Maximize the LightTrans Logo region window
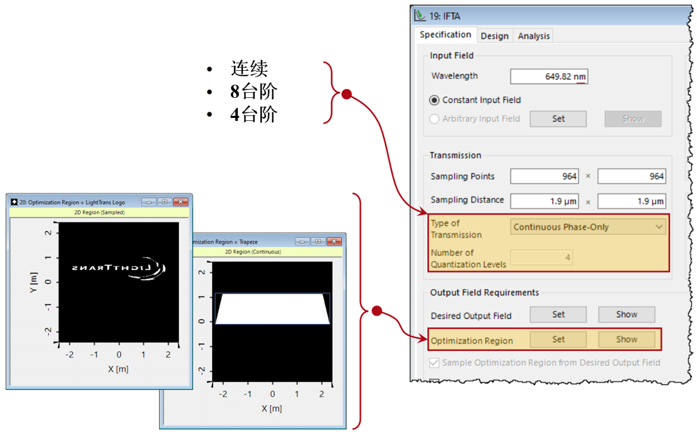The width and height of the screenshot is (697, 437). [x=164, y=202]
